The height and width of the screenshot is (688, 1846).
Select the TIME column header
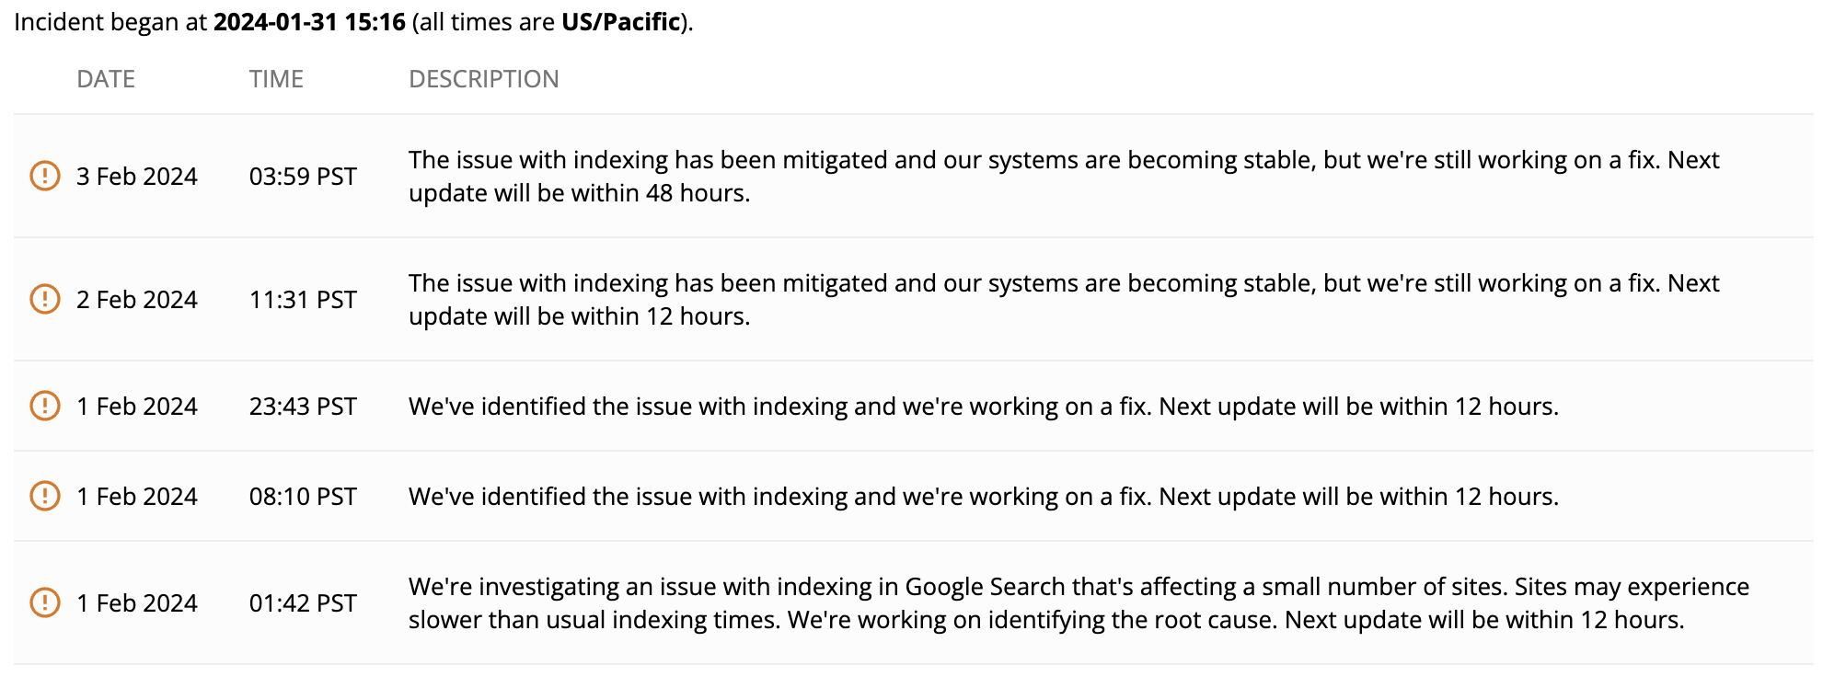point(276,79)
